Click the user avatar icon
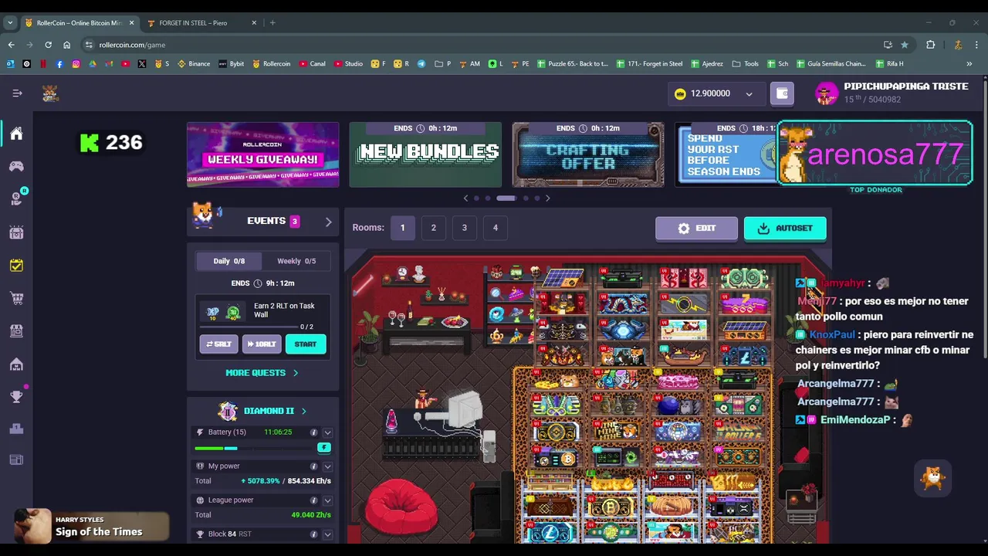 pyautogui.click(x=827, y=93)
